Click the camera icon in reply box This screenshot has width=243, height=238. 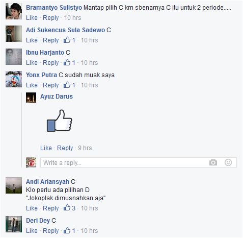coord(213,162)
